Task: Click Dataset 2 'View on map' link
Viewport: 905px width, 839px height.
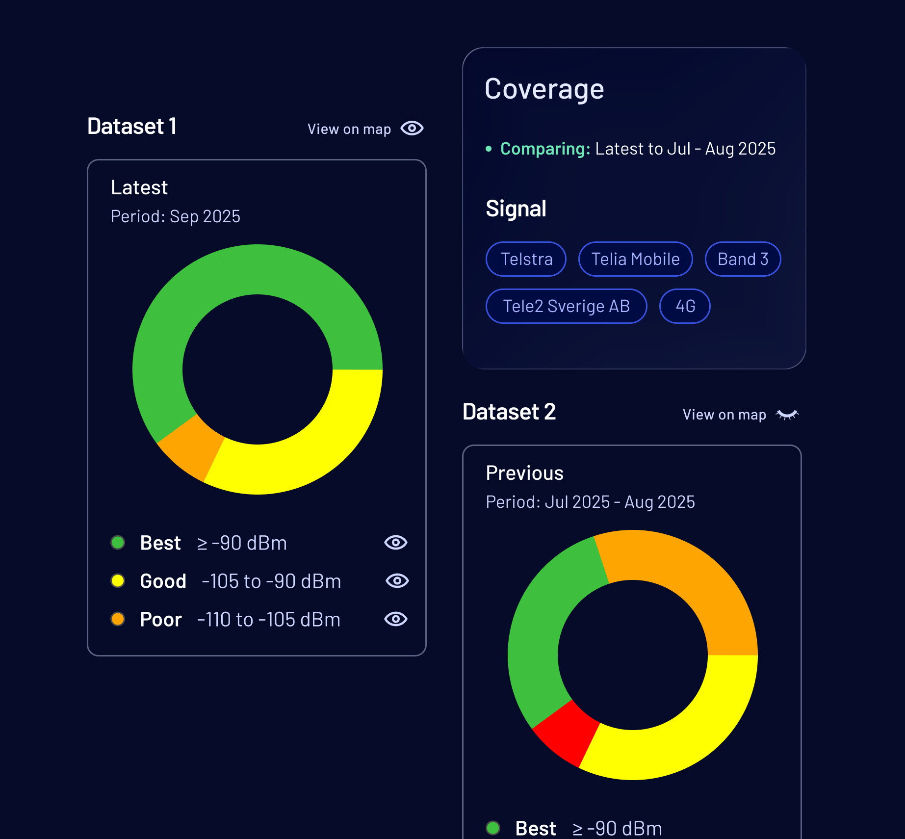Action: tap(724, 415)
